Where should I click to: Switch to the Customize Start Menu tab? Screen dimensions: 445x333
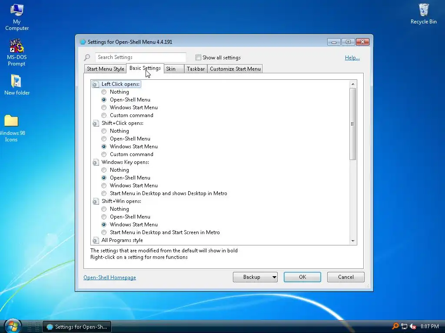(235, 69)
